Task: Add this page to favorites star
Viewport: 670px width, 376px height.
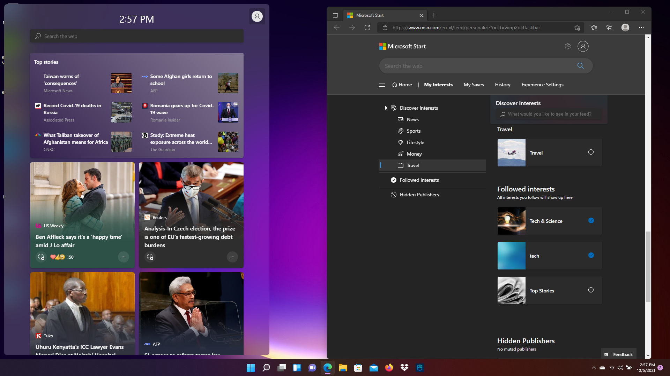Action: click(x=577, y=28)
